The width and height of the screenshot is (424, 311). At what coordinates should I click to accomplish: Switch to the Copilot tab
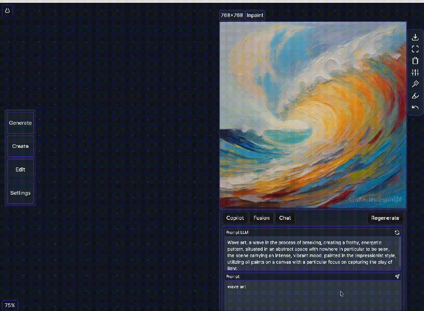235,218
